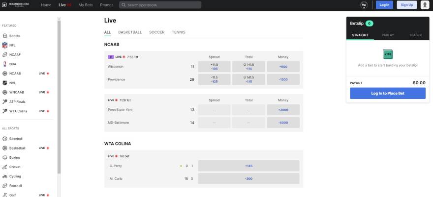Click the Golf sport icon

click(5, 195)
